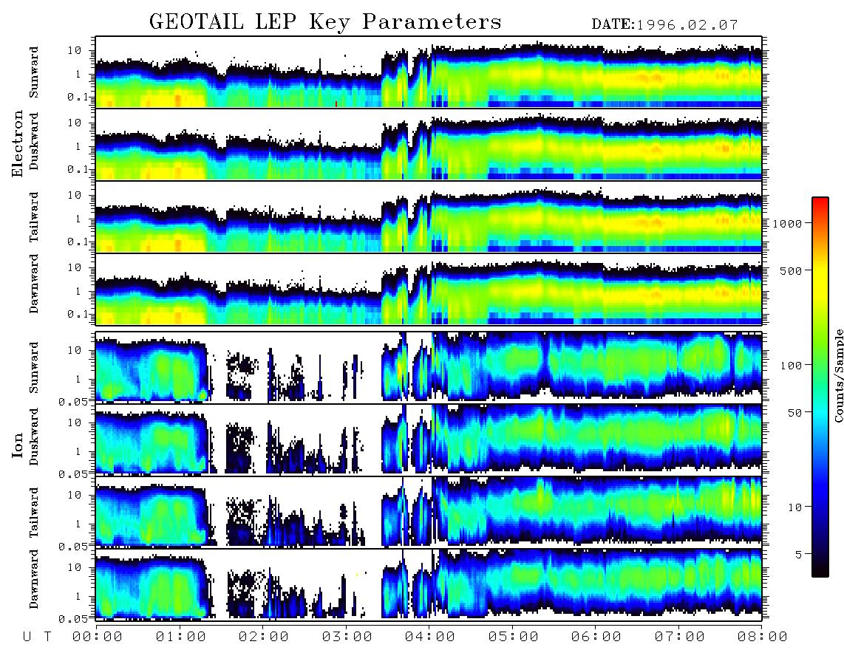Click the Ion Tailward spectrogram panel

[429, 513]
